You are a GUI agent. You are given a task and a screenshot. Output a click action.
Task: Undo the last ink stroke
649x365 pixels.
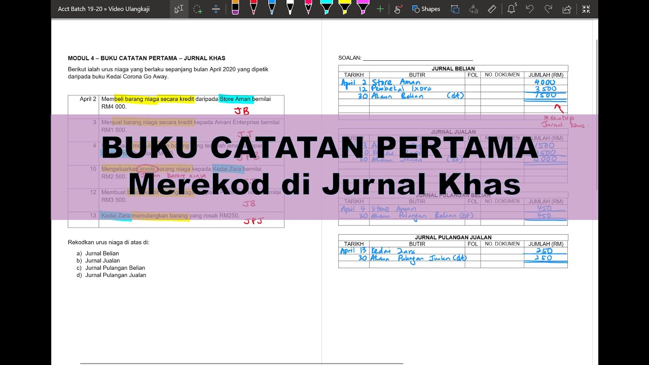[x=530, y=9]
